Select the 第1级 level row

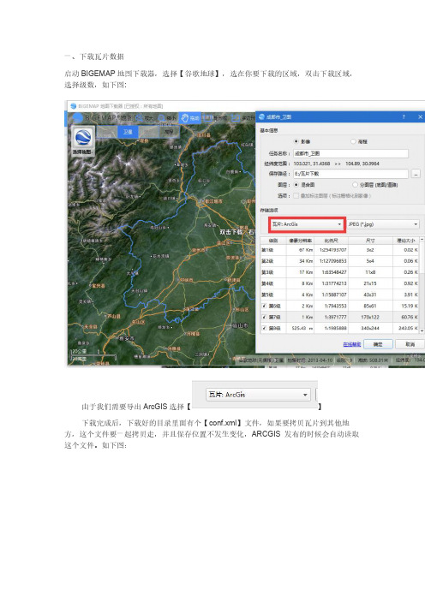[x=340, y=250]
